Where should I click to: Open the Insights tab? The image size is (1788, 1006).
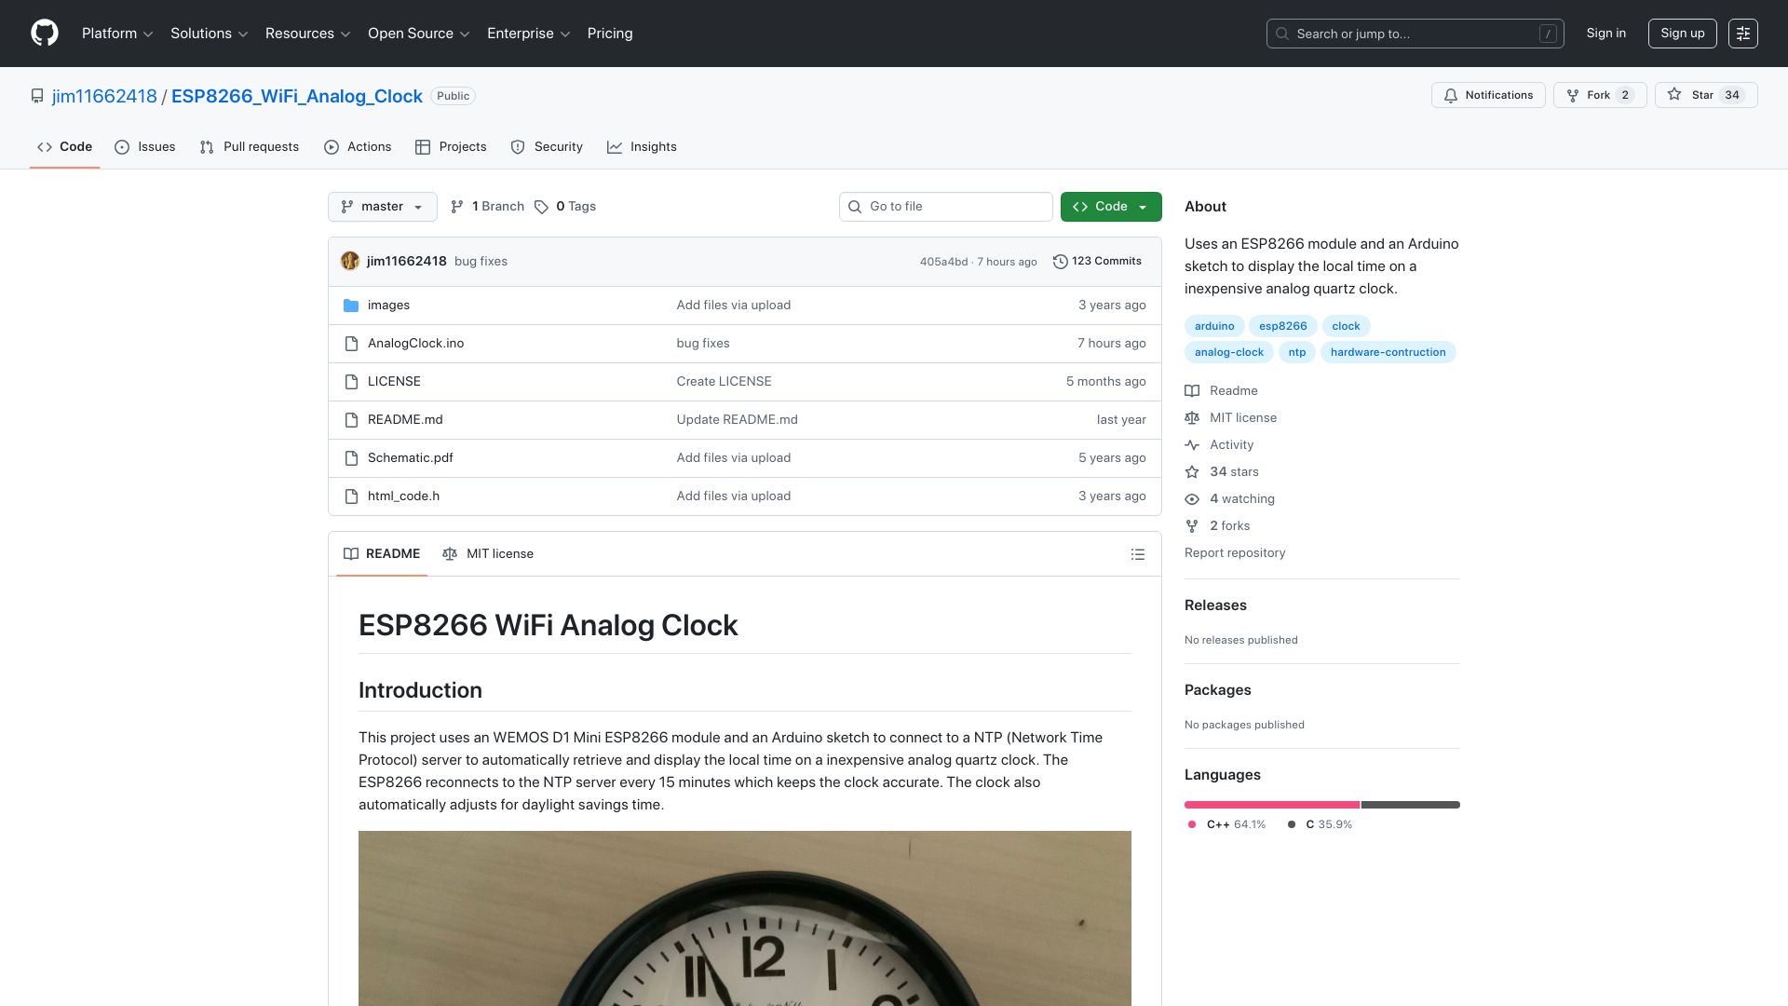[x=642, y=147]
